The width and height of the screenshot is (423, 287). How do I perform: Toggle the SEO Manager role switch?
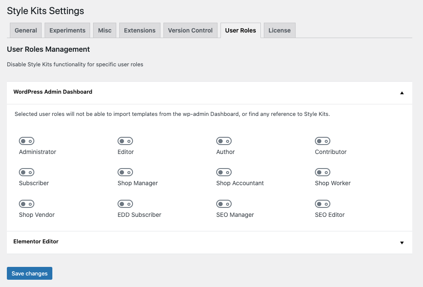(224, 204)
